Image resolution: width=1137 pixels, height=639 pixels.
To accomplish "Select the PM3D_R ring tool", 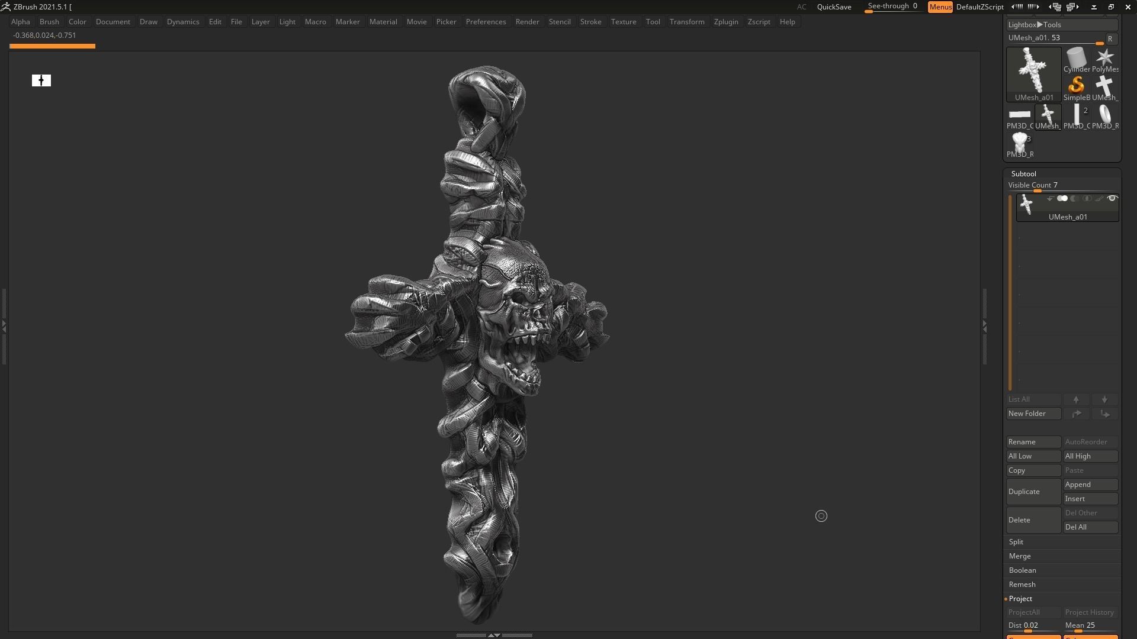I will (x=1104, y=117).
